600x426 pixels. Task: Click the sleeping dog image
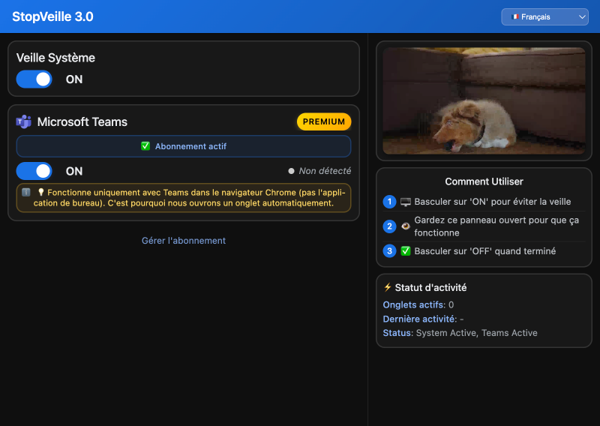point(484,101)
